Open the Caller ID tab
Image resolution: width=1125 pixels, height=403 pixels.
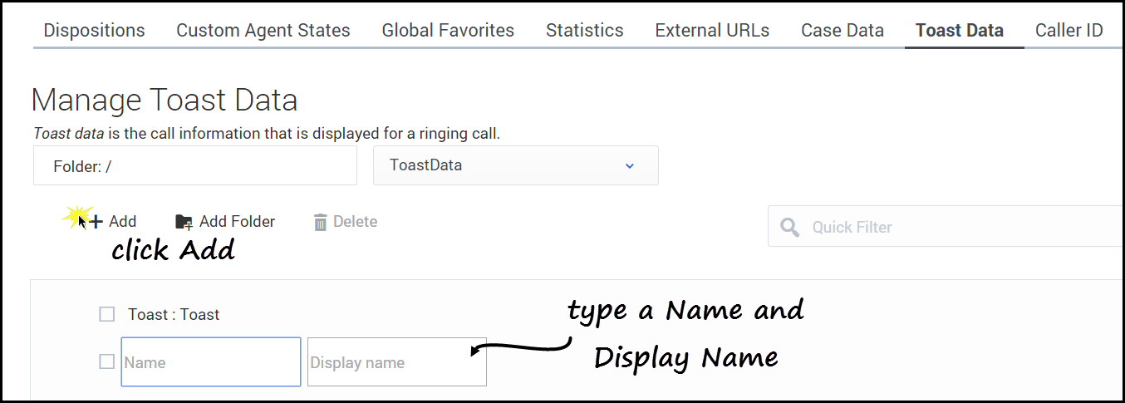(1069, 31)
